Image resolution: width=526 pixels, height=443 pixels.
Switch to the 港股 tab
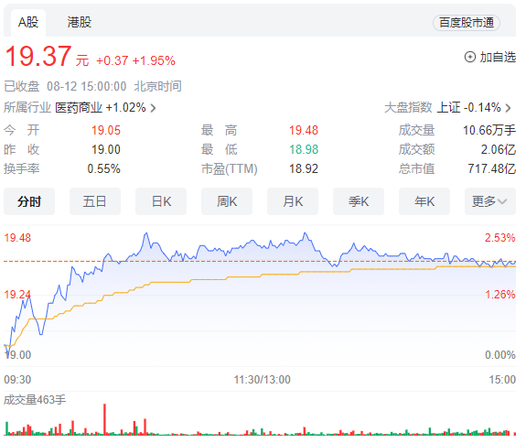(80, 23)
